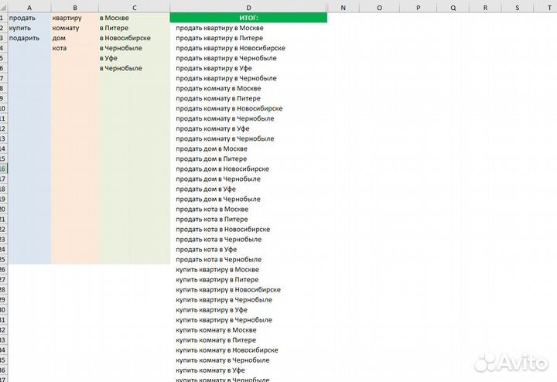Click 'продать комнату в Уфе' cell

(x=248, y=128)
